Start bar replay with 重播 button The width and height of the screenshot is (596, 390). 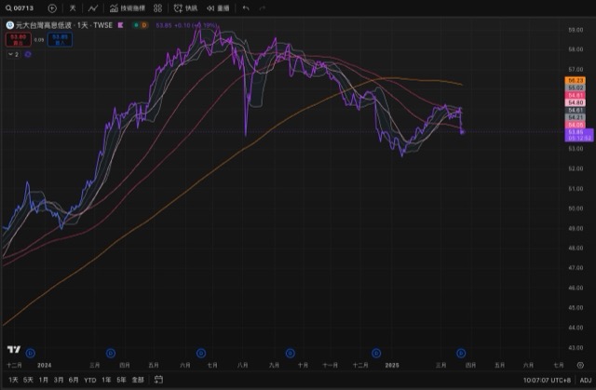tap(218, 8)
